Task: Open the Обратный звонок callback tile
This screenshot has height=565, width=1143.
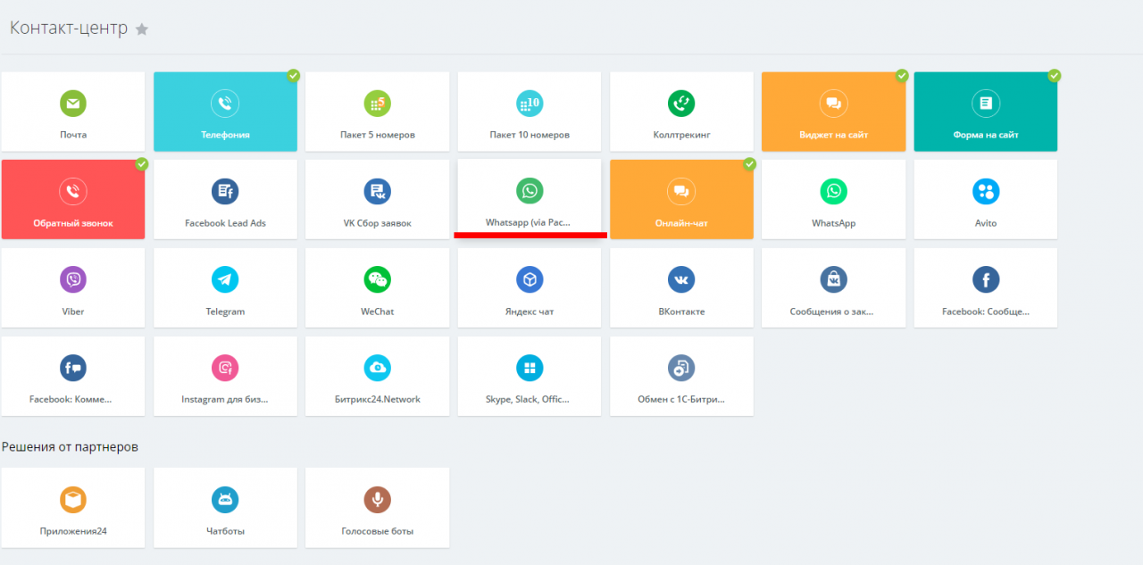Action: pos(73,199)
